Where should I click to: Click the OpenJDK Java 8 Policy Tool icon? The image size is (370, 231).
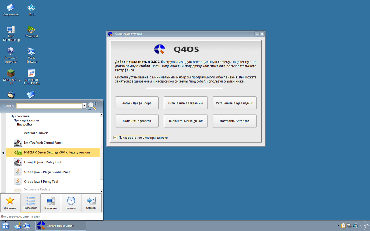tap(18, 162)
